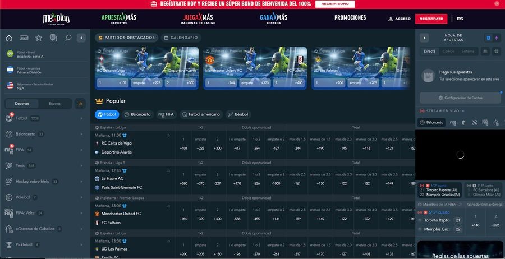Switch sidebar to Deportes

pos(22,104)
